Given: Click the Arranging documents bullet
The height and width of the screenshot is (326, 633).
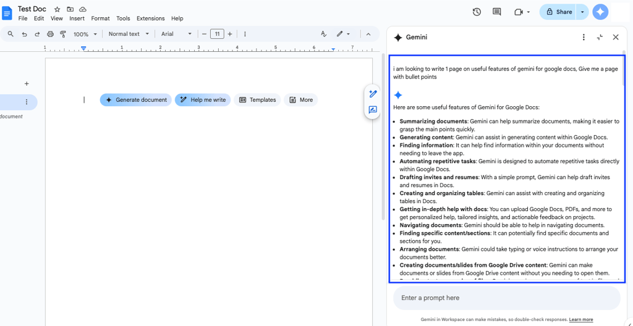Looking at the screenshot, I should (509, 253).
